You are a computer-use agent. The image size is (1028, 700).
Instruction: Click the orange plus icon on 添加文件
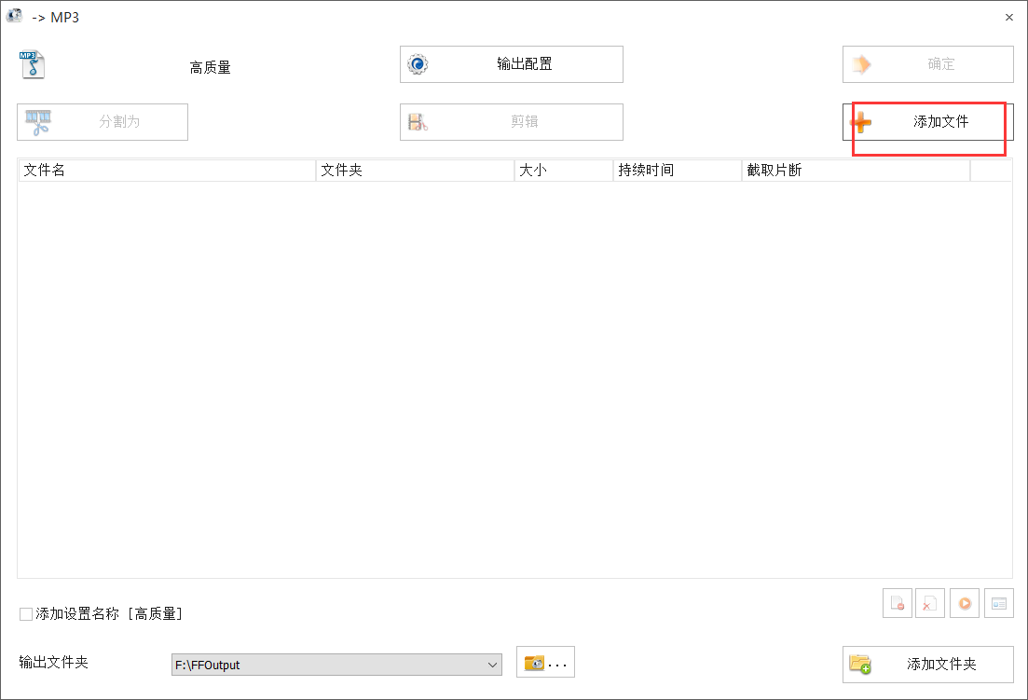tap(860, 122)
